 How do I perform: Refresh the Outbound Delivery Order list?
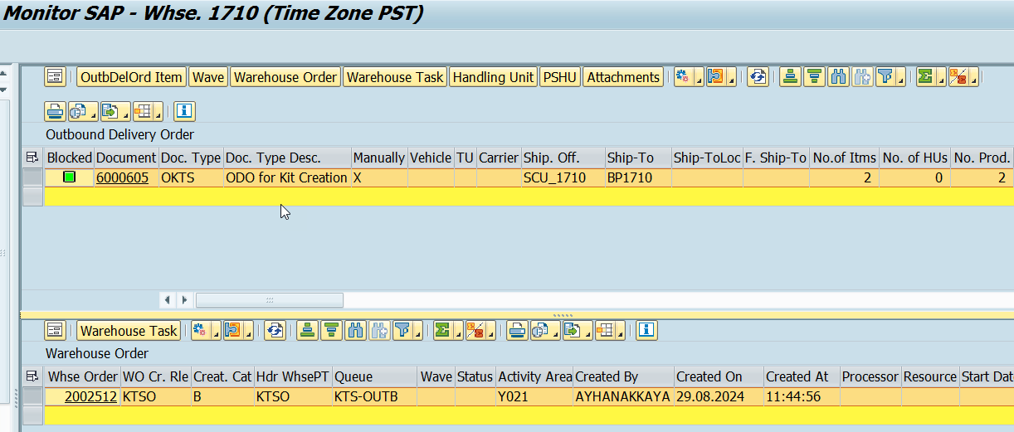pos(757,77)
